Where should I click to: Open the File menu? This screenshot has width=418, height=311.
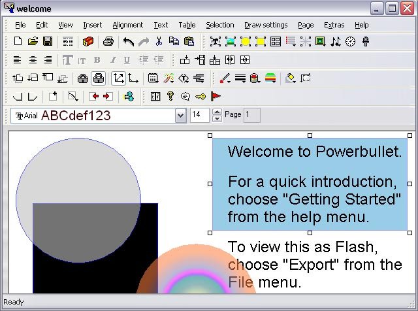pyautogui.click(x=20, y=25)
